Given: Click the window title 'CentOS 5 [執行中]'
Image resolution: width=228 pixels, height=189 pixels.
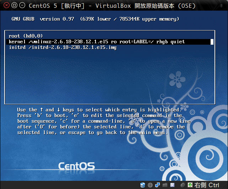Looking at the screenshot, I should [56, 6].
